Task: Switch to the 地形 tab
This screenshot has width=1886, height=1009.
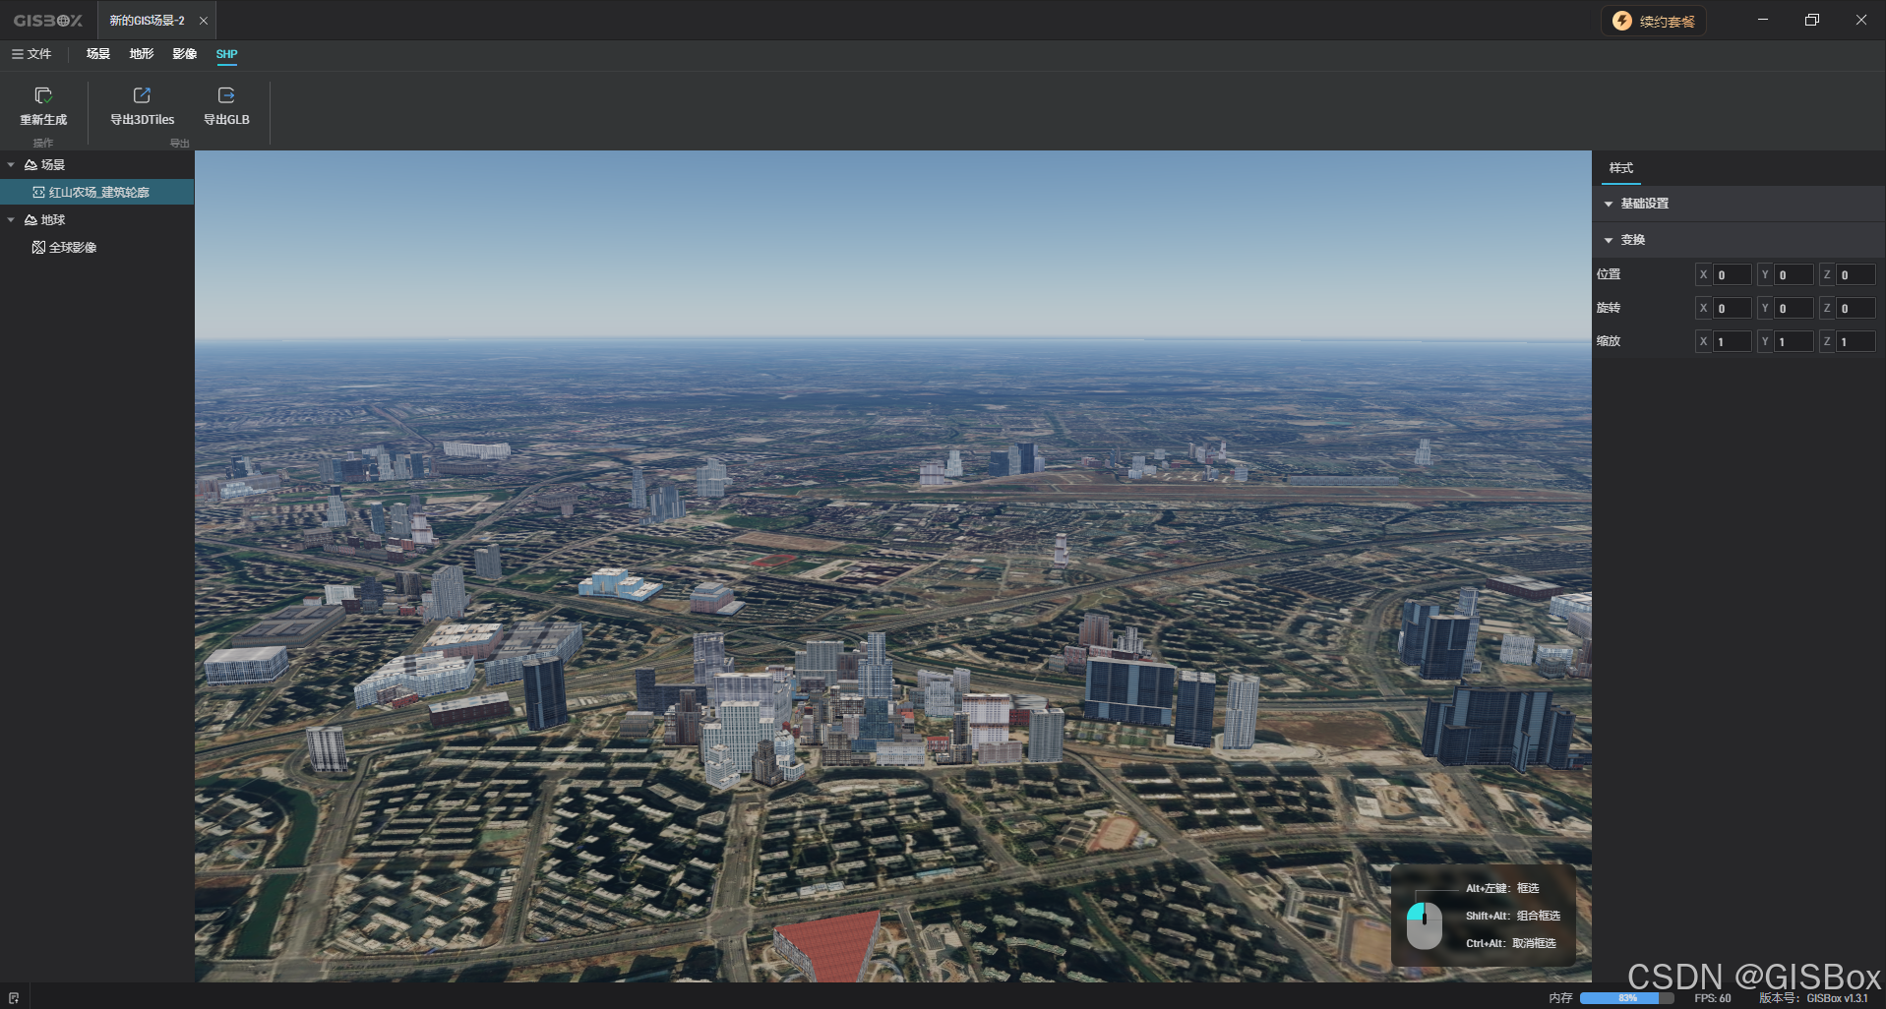Action: click(x=142, y=54)
